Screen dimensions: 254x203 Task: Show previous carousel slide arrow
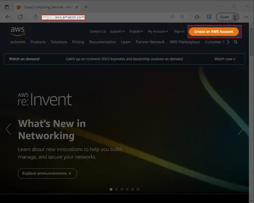coord(8,129)
